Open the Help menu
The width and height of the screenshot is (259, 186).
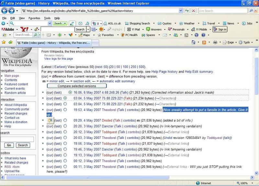pyautogui.click(x=57, y=18)
